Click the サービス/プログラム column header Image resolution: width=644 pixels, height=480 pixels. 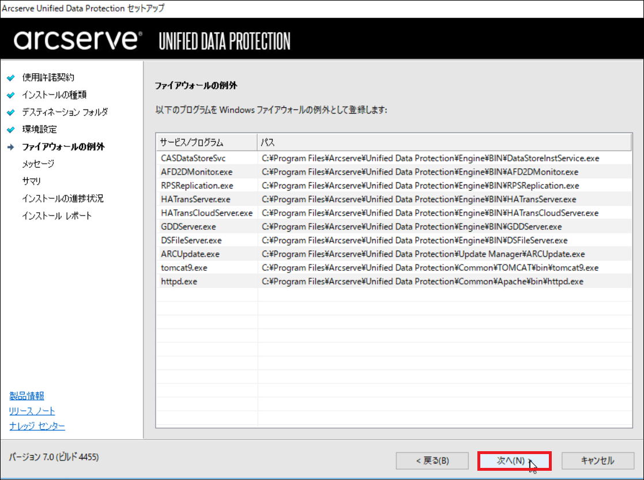[207, 142]
